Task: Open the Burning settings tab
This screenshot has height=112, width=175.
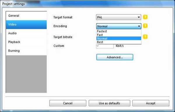Action: coord(26,51)
